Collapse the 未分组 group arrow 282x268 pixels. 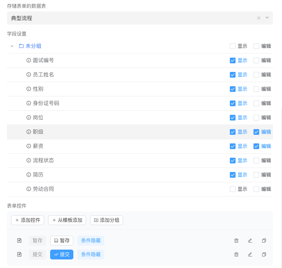(12, 46)
